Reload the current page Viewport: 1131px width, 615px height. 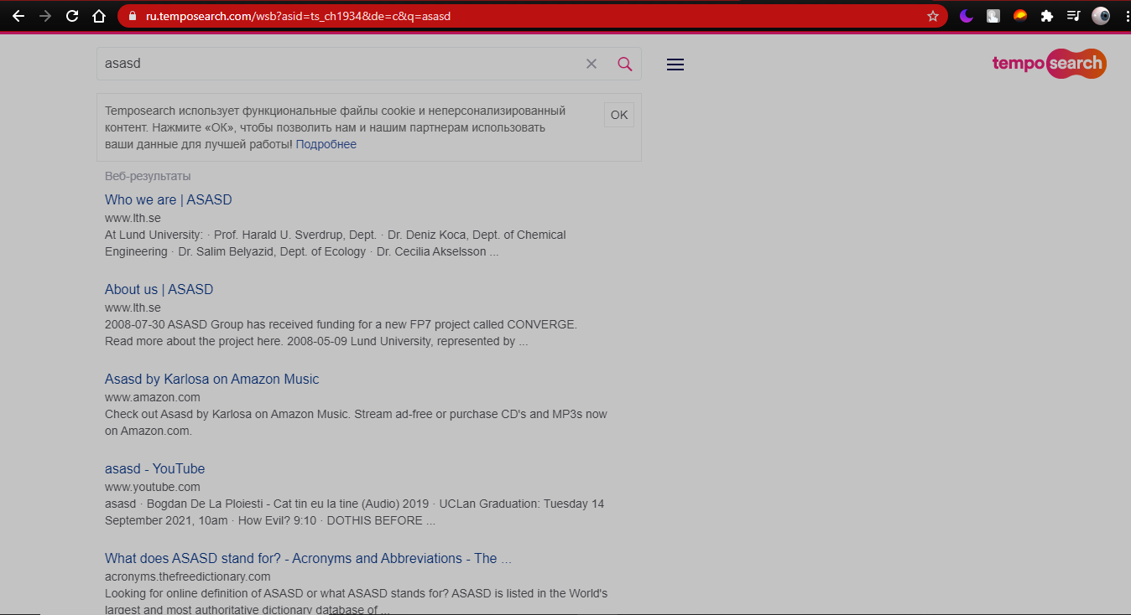tap(72, 16)
